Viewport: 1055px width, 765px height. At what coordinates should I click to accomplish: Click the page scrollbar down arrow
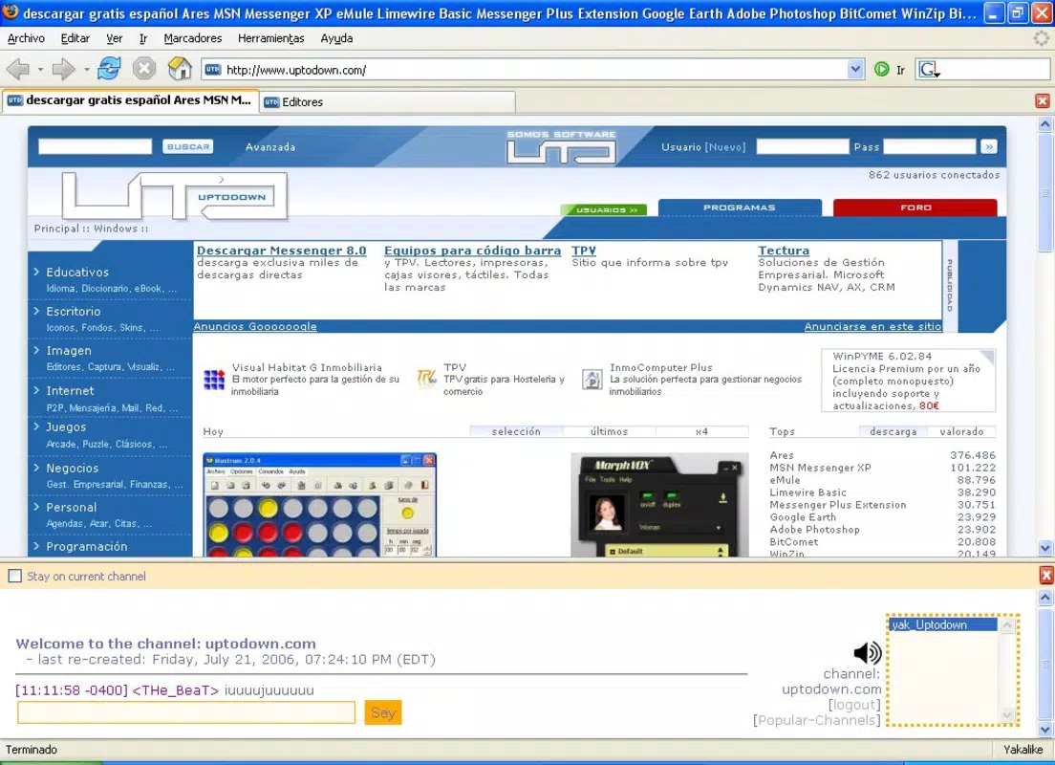coord(1044,548)
